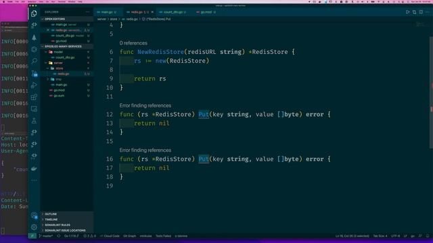This screenshot has height=243, width=433.
Task: Open the errors and warnings count
Action: (x=90, y=236)
